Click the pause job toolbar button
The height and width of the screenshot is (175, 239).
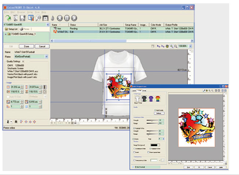click(x=67, y=18)
